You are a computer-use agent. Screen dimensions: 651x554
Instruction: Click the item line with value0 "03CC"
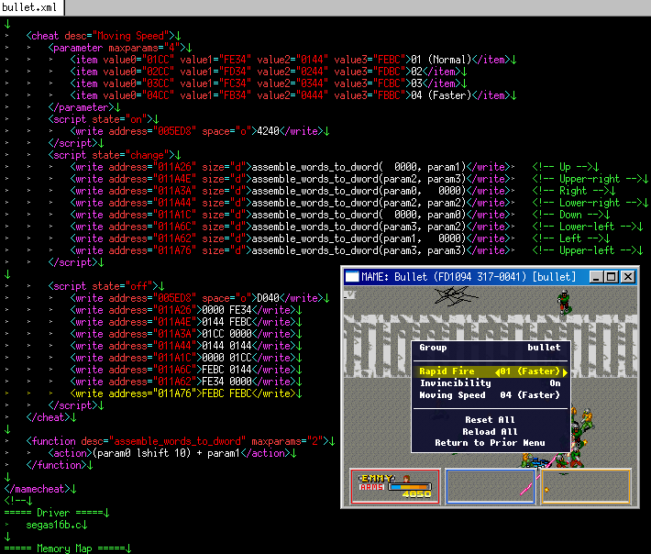click(x=269, y=83)
